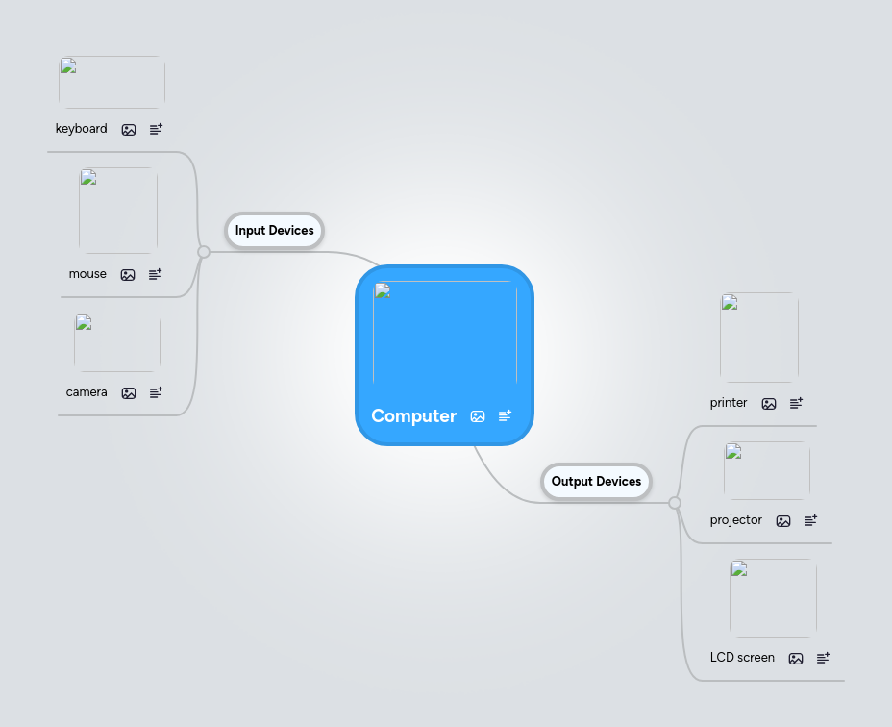Image resolution: width=892 pixels, height=727 pixels.
Task: Open the image icon next to camera
Action: (129, 392)
